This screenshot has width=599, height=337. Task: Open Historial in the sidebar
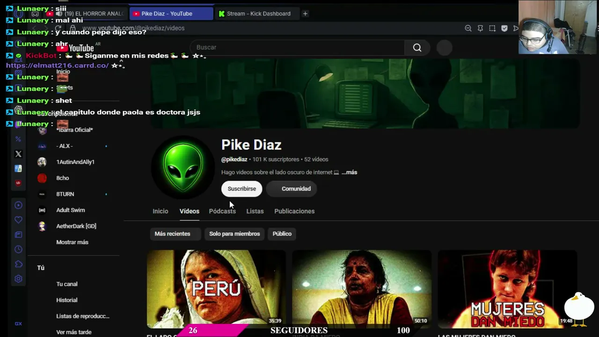(x=67, y=300)
